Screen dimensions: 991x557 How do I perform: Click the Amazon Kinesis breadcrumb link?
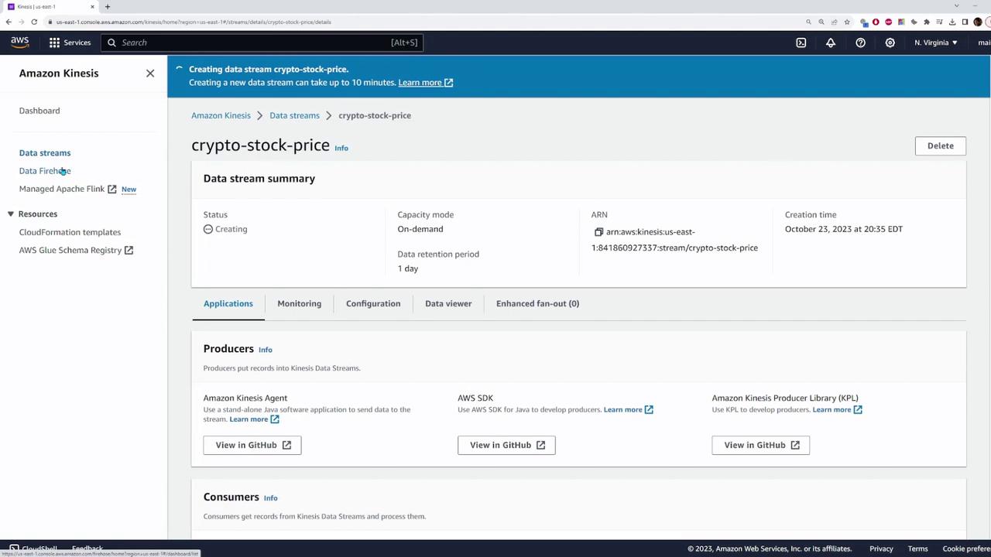tap(221, 115)
